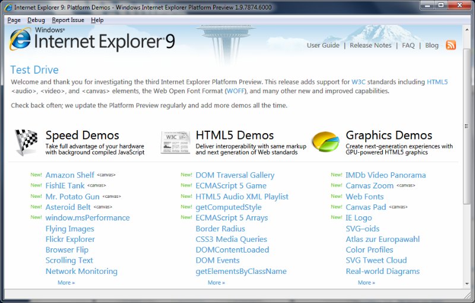
Task: Open the Blog link
Action: point(432,45)
